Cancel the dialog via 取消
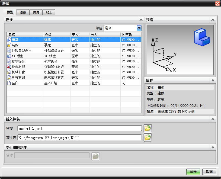 (x=209, y=172)
